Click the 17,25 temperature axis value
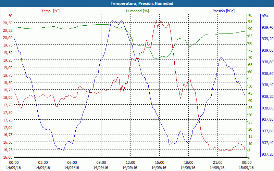This screenshot has width=274, height=171. (8, 120)
